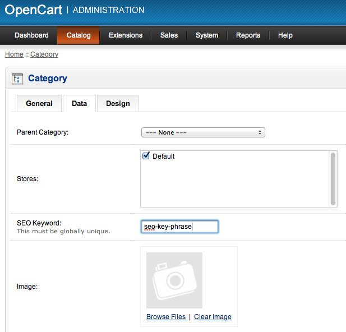Viewport: 346px width, 332px height.
Task: Open the Reports menu
Action: coord(248,35)
